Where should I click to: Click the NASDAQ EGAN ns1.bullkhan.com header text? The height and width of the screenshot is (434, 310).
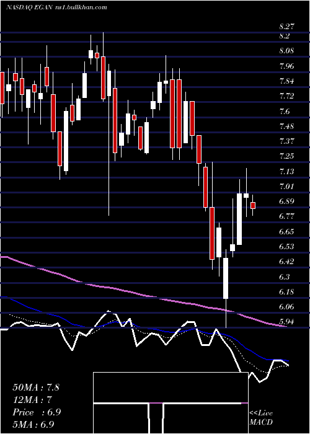pyautogui.click(x=56, y=7)
